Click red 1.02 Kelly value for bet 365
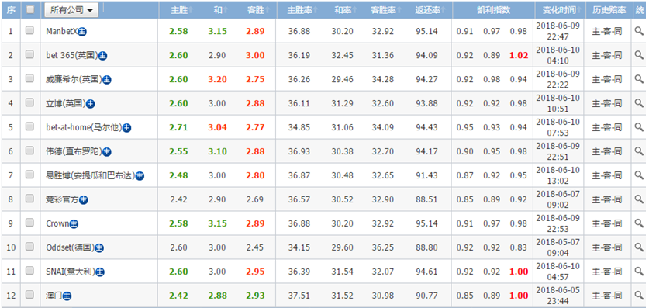649x308 pixels. (x=519, y=56)
